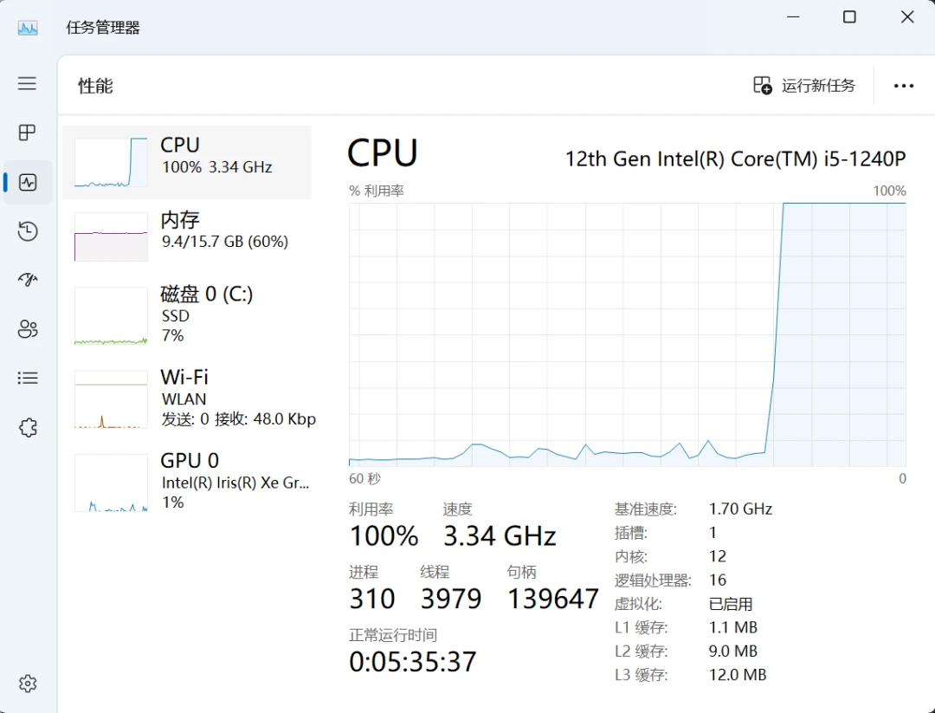Select 磁盘 0 (C:) entry
The image size is (935, 713).
(x=187, y=315)
